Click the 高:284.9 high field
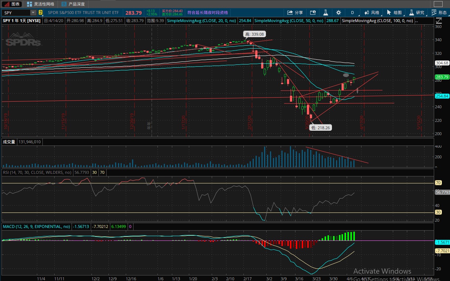450x281 pixels. coord(95,21)
